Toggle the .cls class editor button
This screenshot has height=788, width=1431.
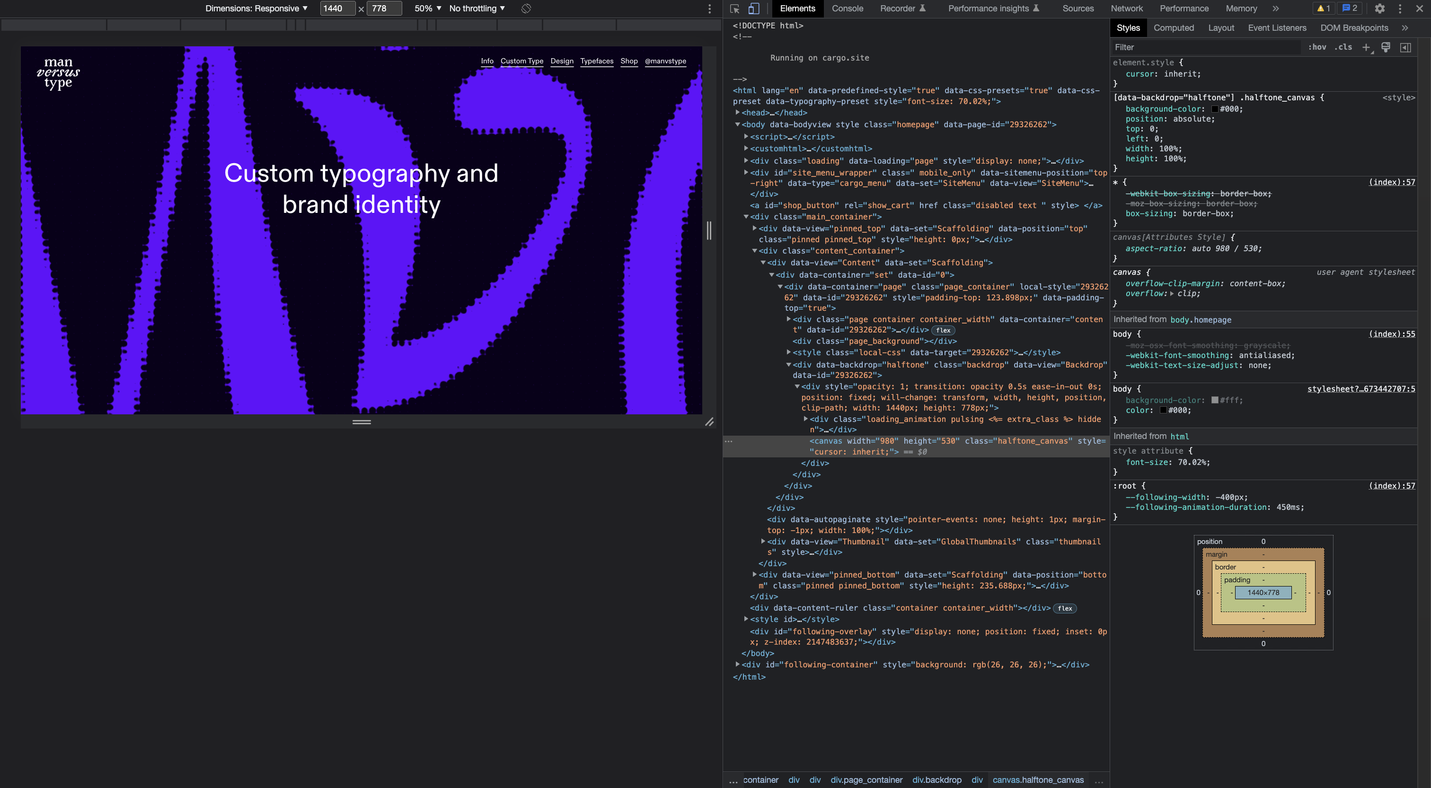pyautogui.click(x=1343, y=47)
